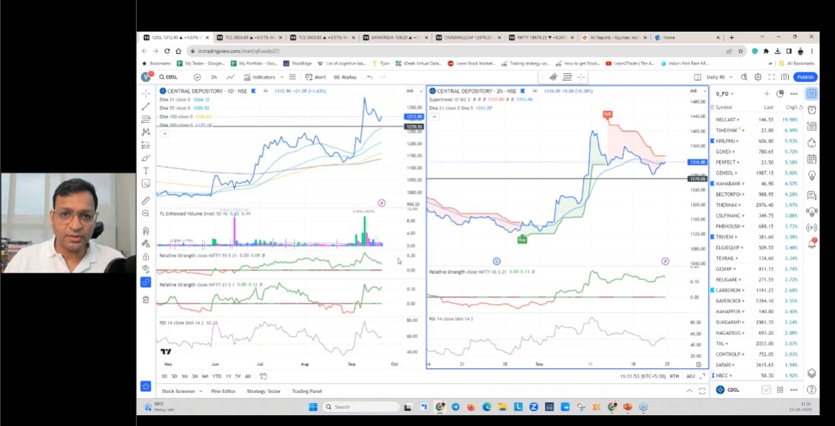This screenshot has width=835, height=426.
Task: Open CDSL symbol search
Action: pyautogui.click(x=169, y=77)
